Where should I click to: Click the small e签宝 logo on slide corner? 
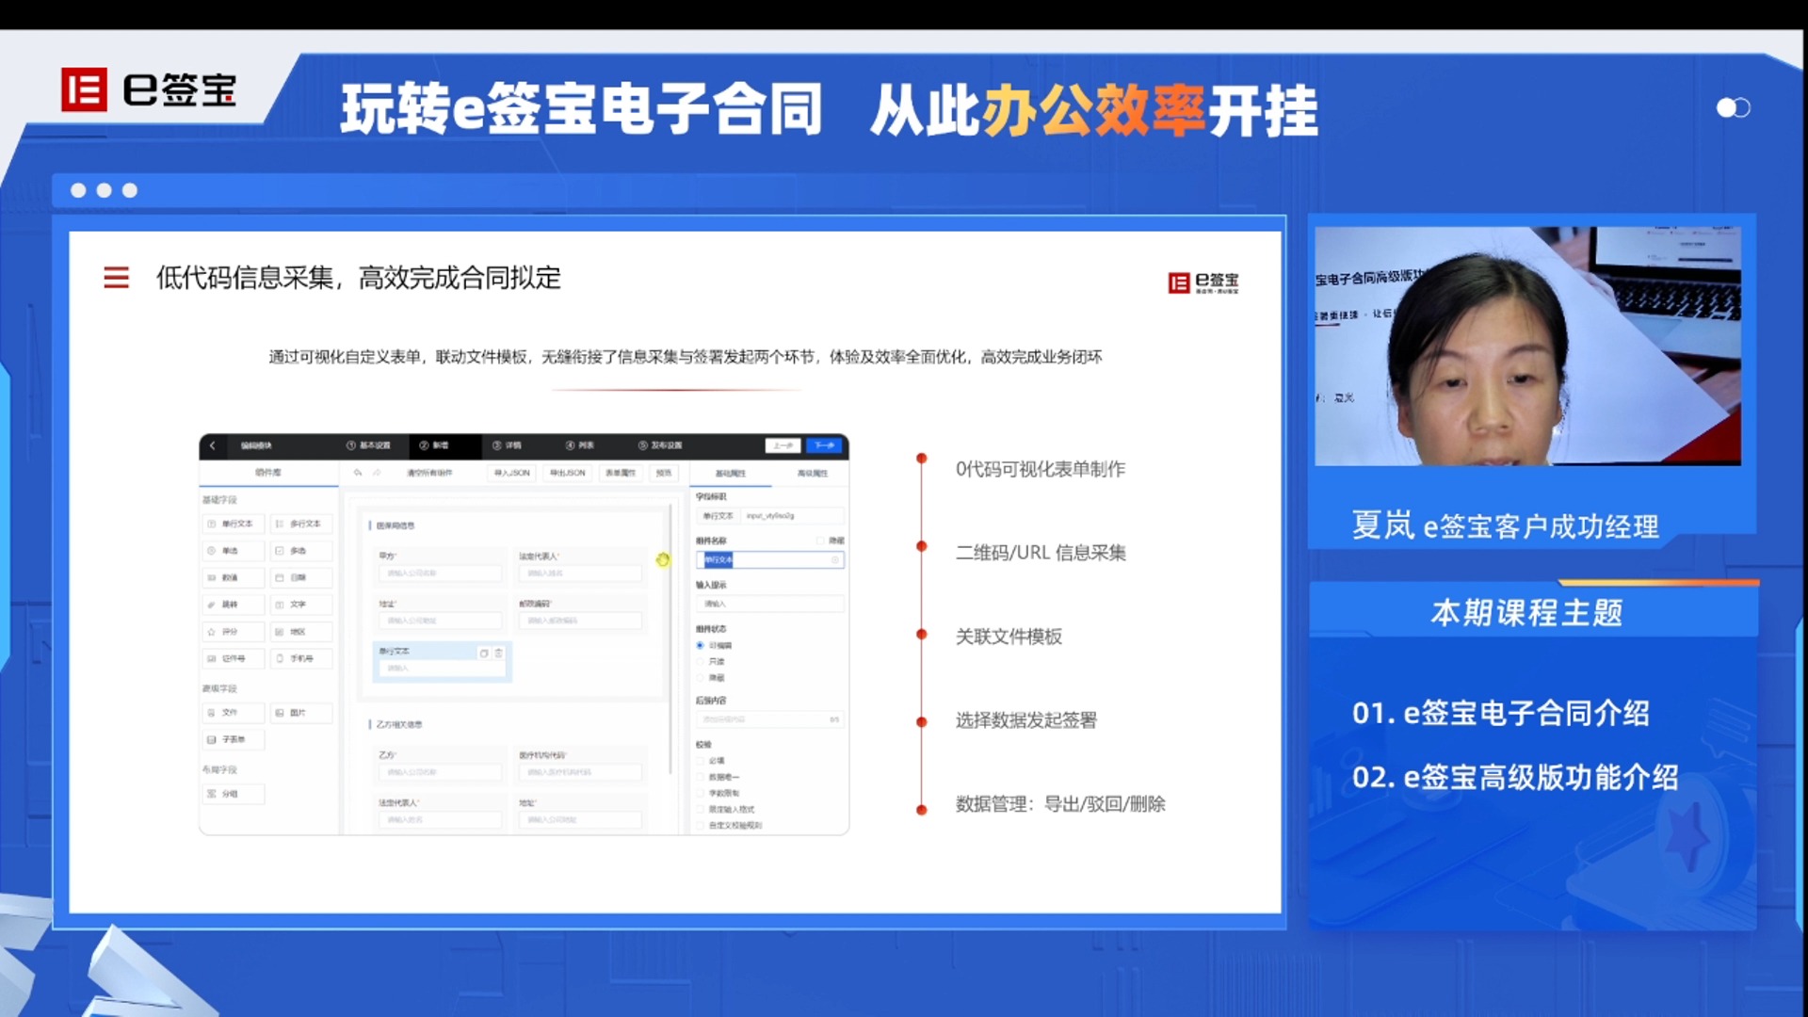point(1203,282)
